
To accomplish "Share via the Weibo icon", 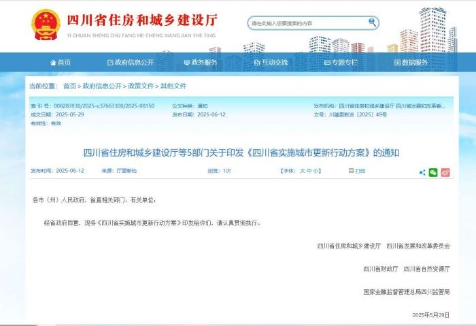I will tap(445, 173).
